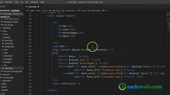
Task: Expand the template folder
Action: [7, 62]
